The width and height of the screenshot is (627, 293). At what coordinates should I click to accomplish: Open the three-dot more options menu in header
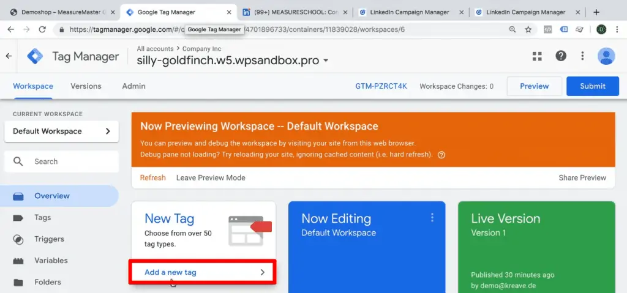(x=582, y=56)
